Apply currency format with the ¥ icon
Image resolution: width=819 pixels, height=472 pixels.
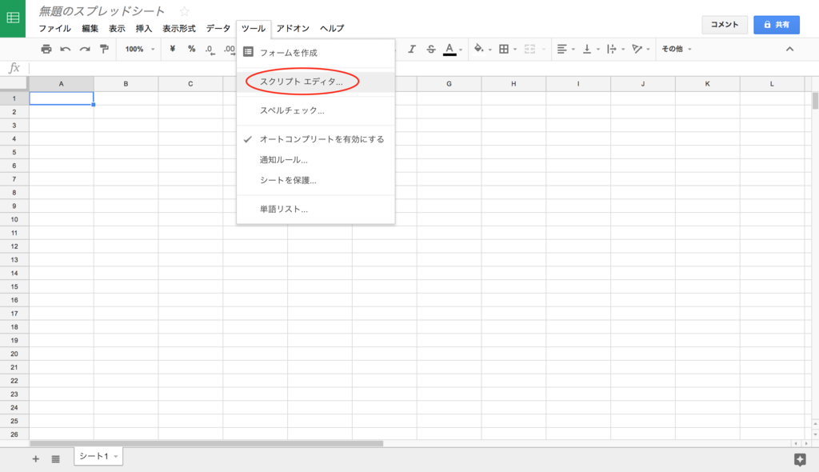173,49
